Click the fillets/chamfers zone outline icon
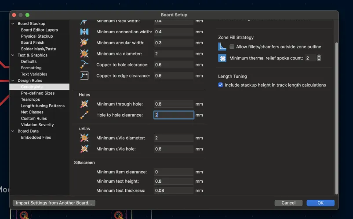Image resolution: width=353 pixels, height=219 pixels. pos(222,47)
